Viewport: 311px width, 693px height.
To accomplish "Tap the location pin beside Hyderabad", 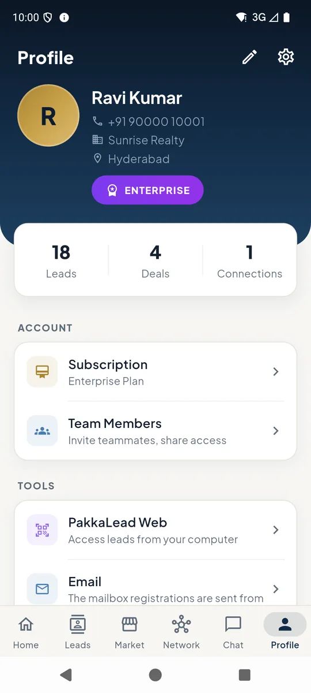I will (97, 159).
